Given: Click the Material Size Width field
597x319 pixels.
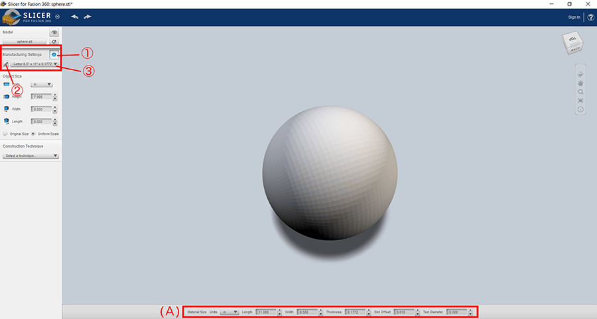Looking at the screenshot, I should click(x=307, y=312).
